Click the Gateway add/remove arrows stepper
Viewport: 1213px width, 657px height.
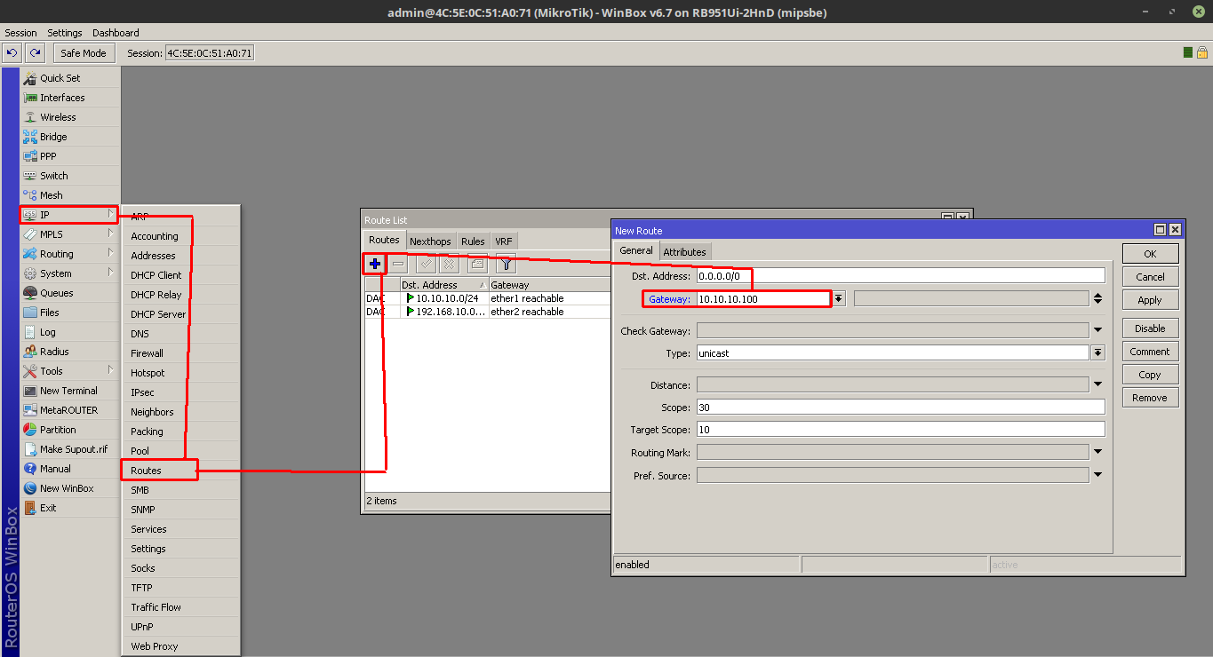click(x=1098, y=299)
